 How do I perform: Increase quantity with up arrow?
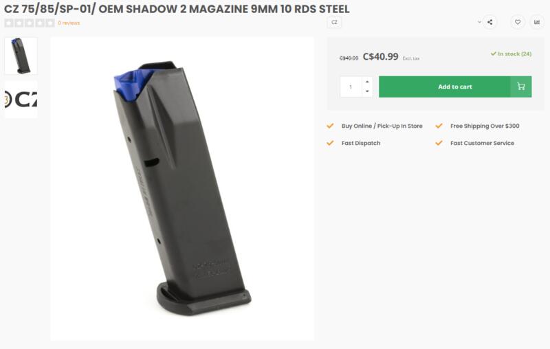click(367, 82)
